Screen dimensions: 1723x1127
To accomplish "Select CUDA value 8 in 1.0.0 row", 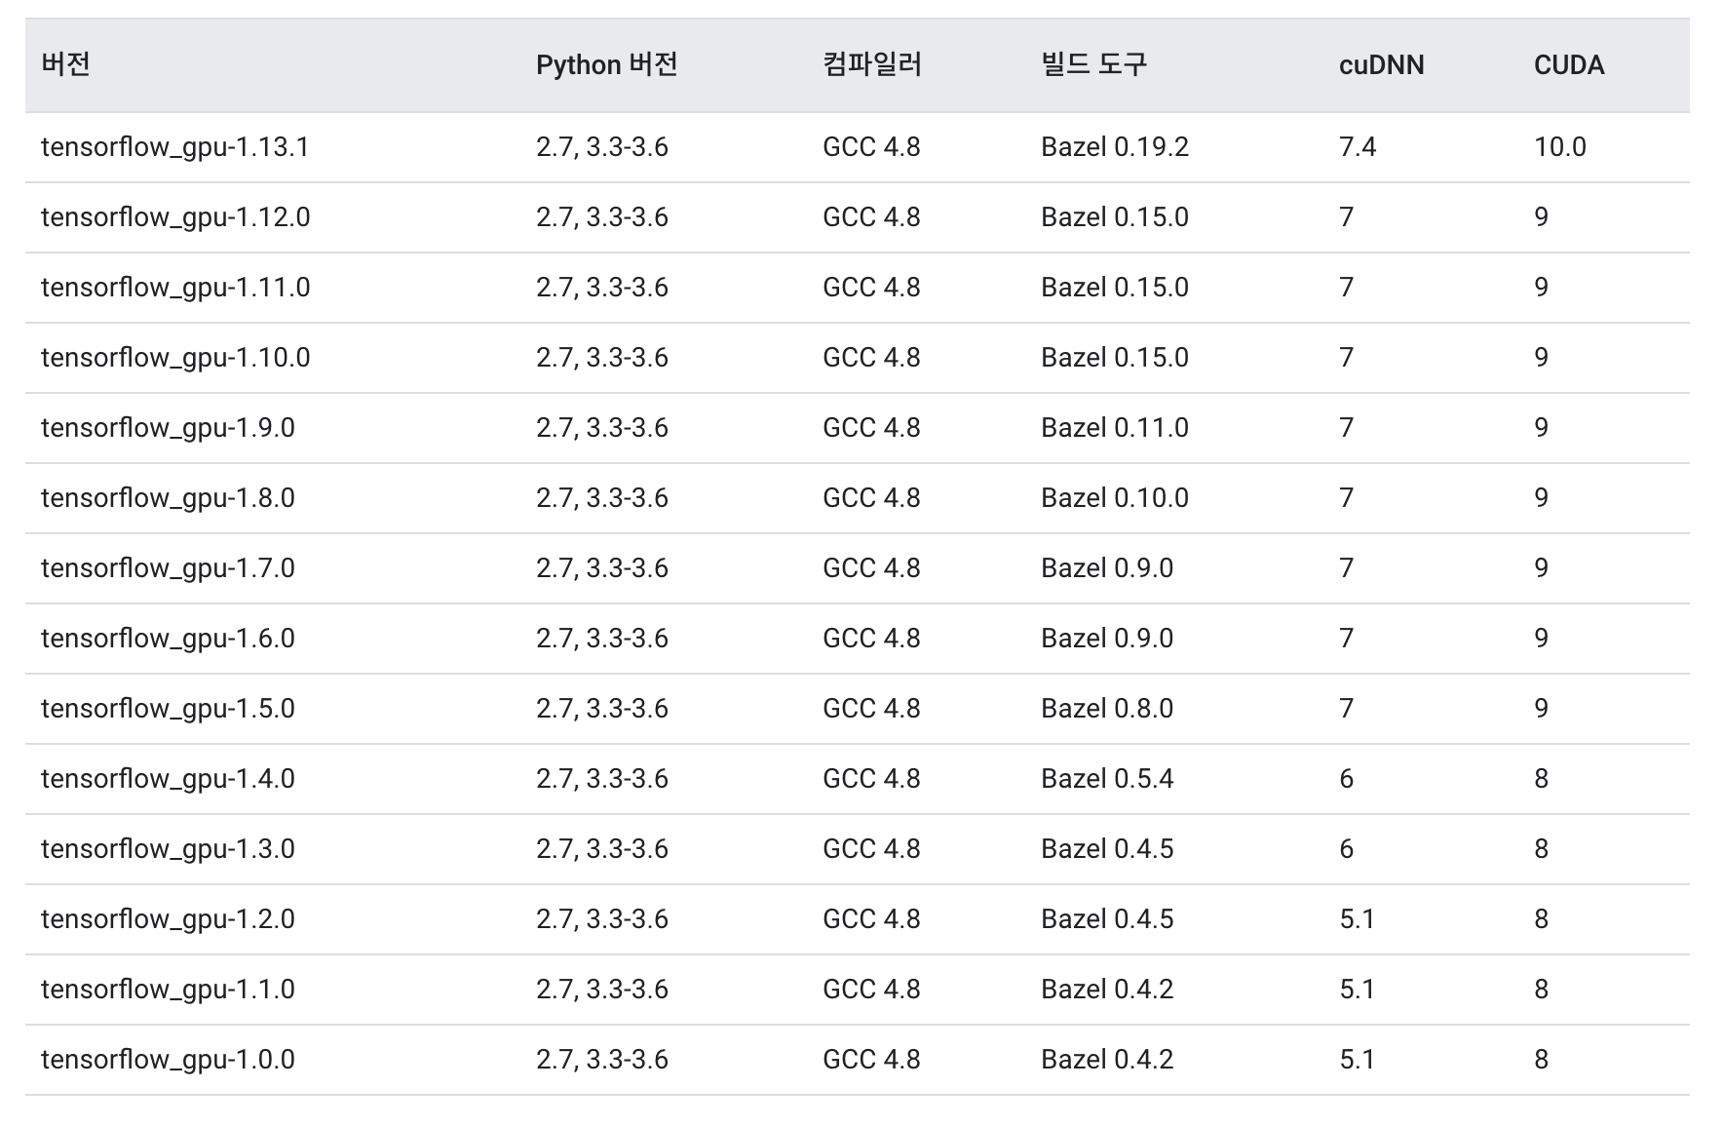I will click(1542, 1060).
